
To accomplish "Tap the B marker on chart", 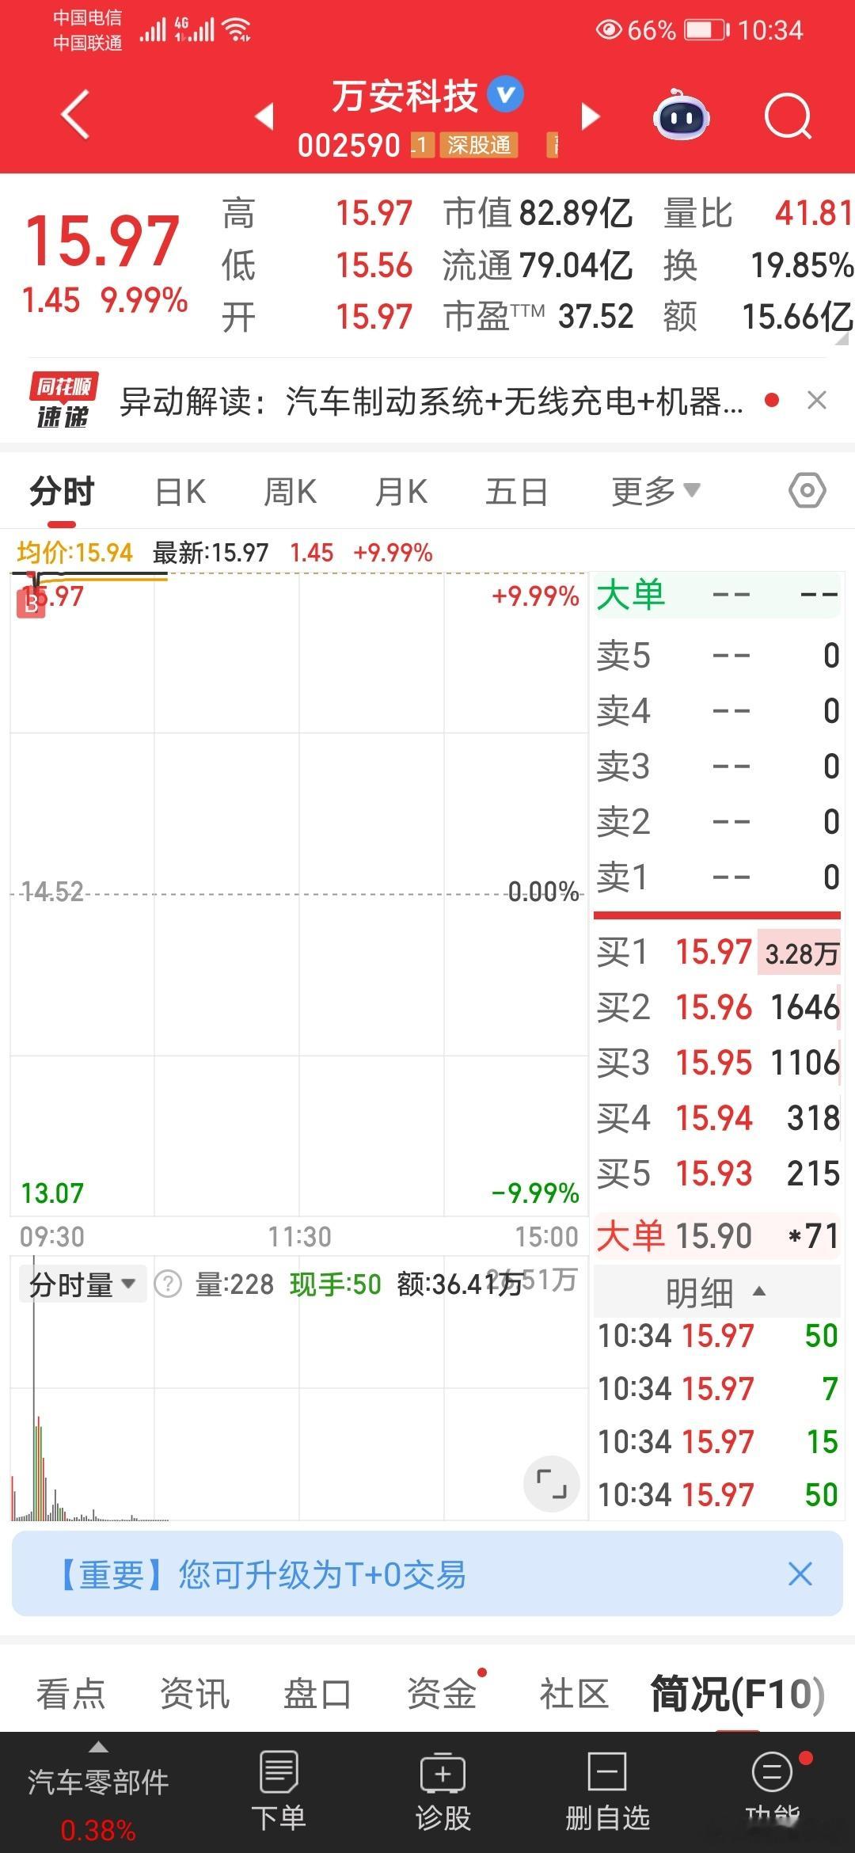I will point(31,604).
